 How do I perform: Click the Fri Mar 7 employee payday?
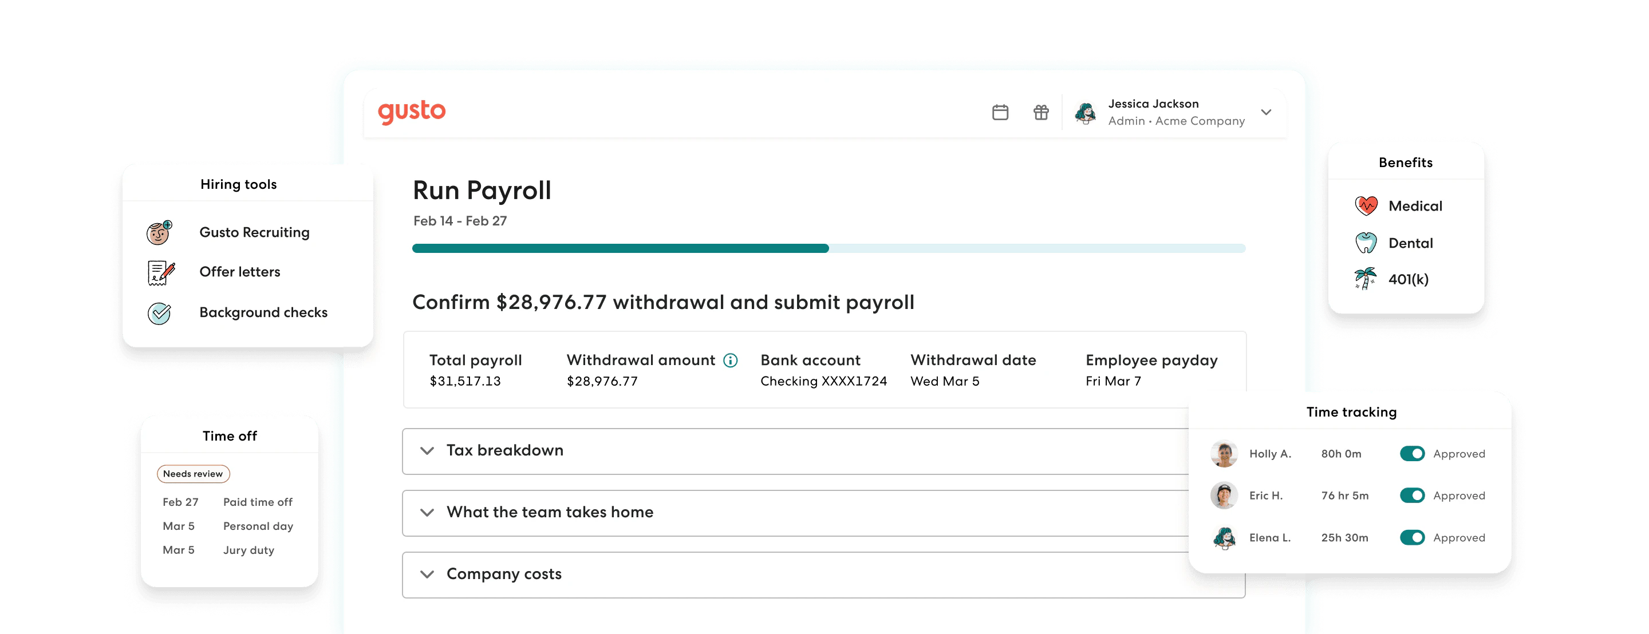[1113, 381]
